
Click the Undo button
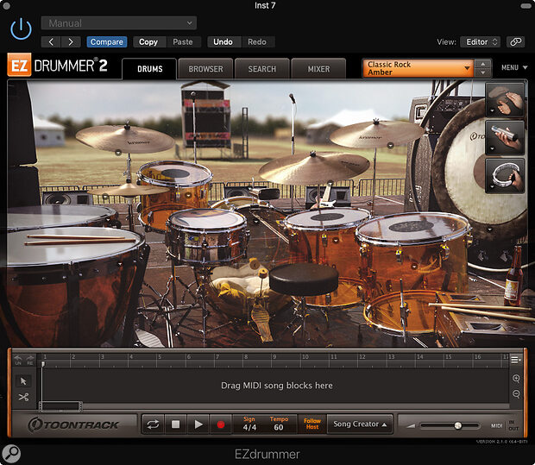223,42
